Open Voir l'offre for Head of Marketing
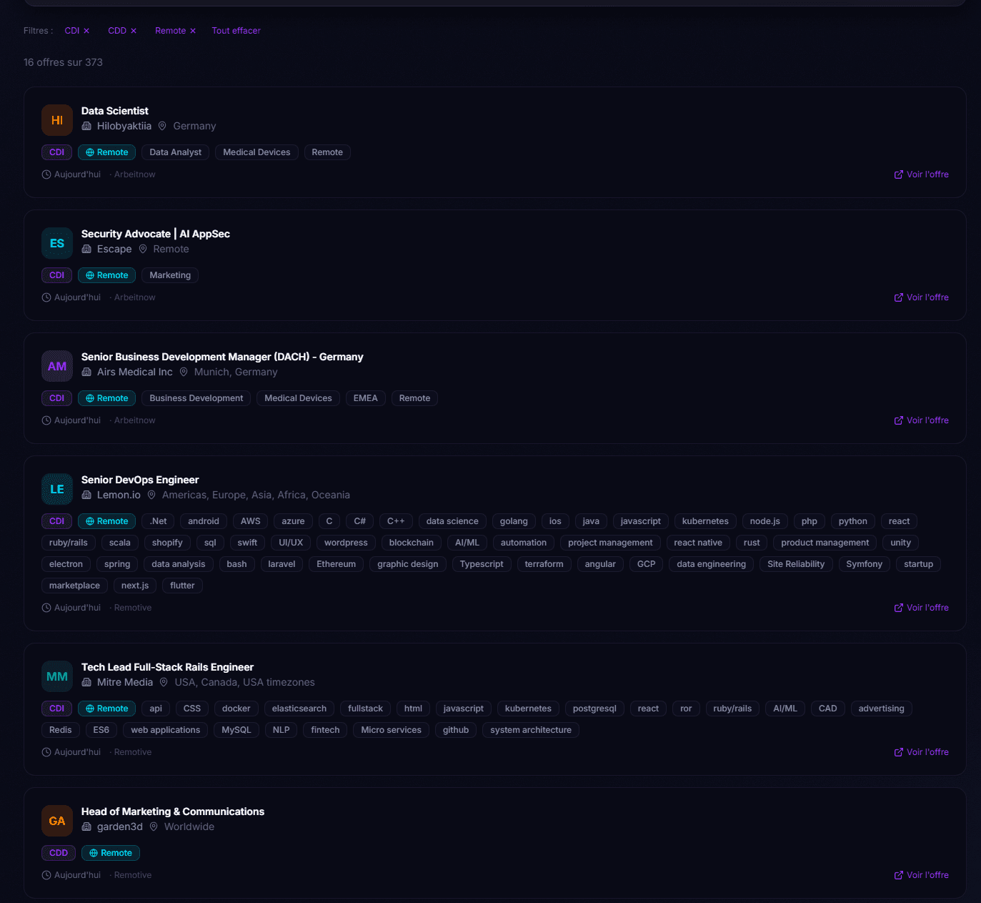The width and height of the screenshot is (981, 903). click(x=921, y=875)
